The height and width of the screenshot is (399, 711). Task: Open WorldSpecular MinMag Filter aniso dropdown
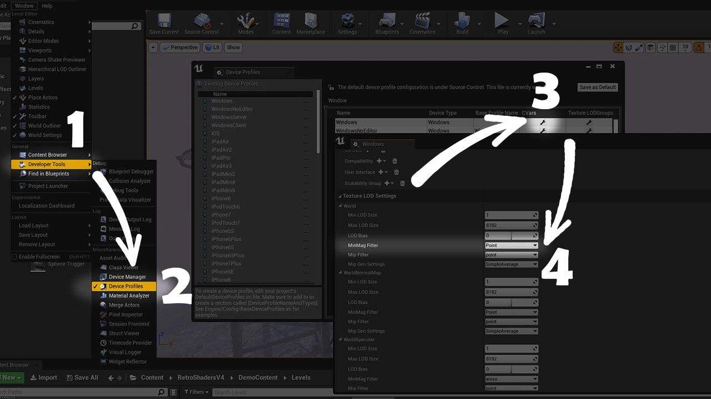[x=511, y=379]
